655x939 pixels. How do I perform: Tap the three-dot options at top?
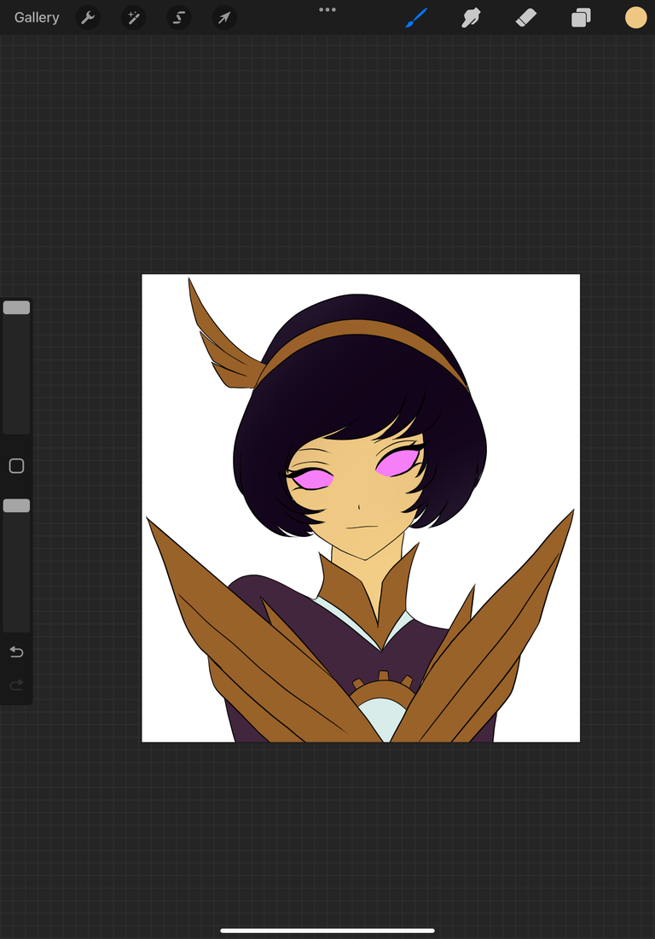pyautogui.click(x=327, y=9)
